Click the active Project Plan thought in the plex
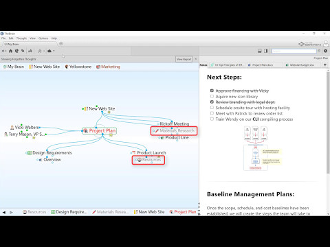This screenshot has width=330, height=247. tap(100, 131)
